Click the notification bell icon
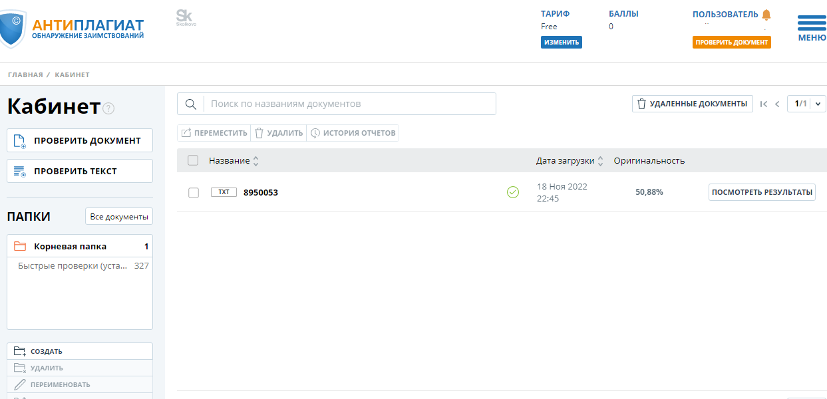The width and height of the screenshot is (827, 399). (x=766, y=15)
